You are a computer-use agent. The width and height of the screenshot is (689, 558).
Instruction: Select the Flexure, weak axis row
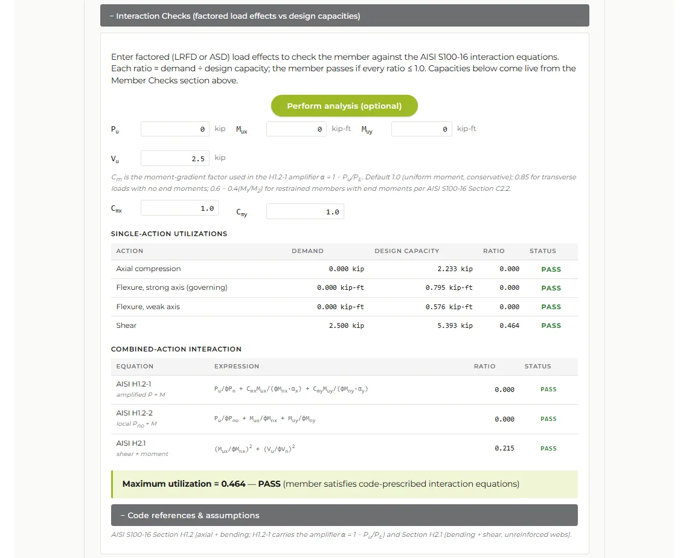[344, 307]
